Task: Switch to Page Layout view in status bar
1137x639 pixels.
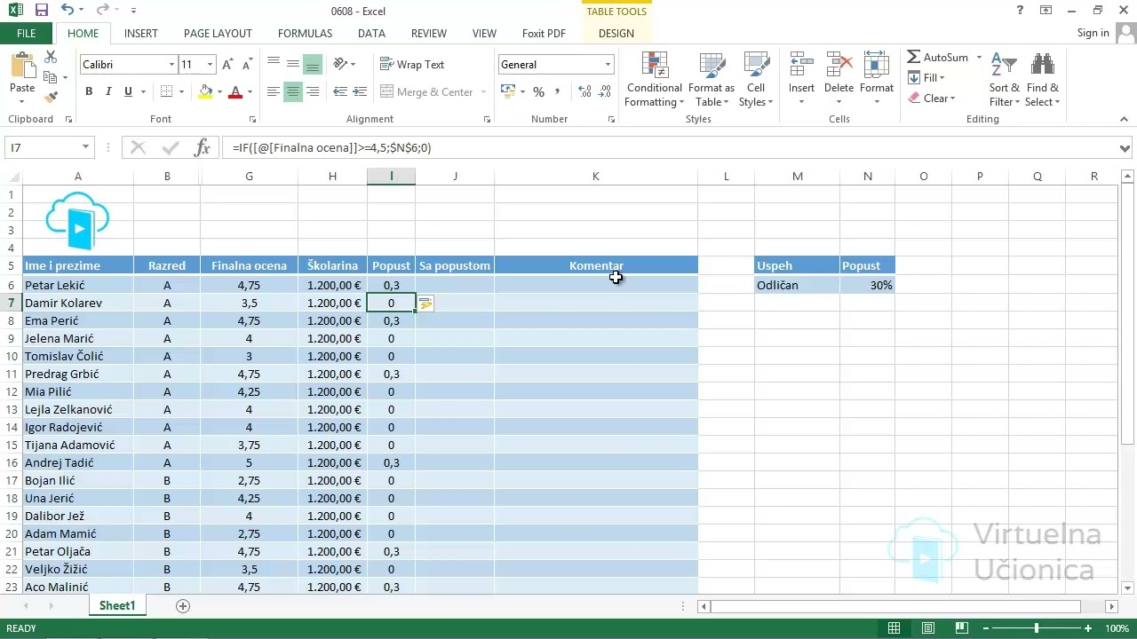Action: (927, 628)
